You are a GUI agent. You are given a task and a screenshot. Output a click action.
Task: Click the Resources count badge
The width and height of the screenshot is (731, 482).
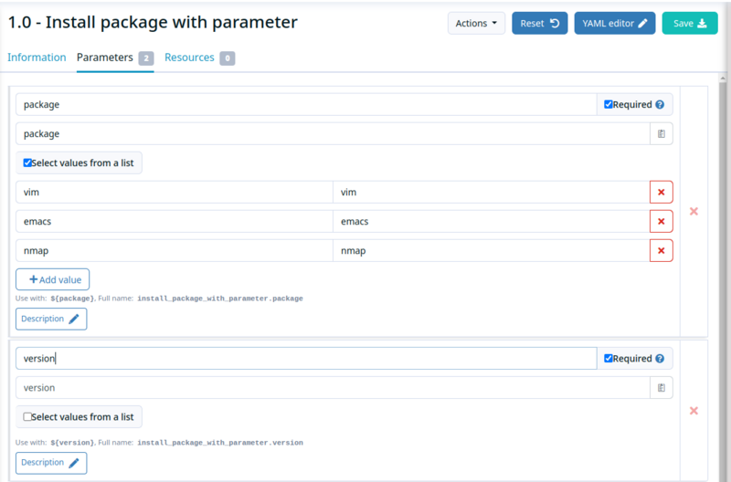coord(228,58)
